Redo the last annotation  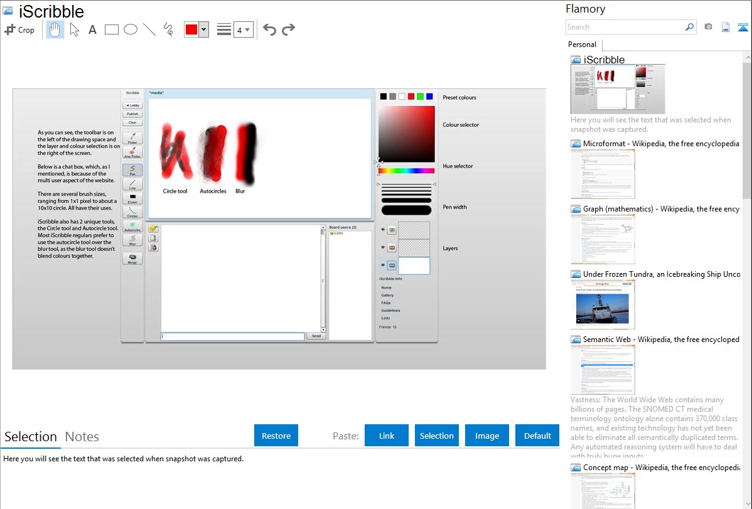pyautogui.click(x=288, y=29)
